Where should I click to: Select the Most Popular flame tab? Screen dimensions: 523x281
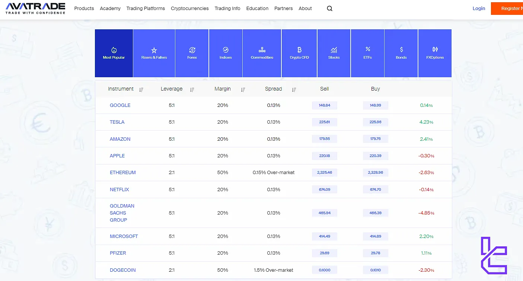pos(114,53)
